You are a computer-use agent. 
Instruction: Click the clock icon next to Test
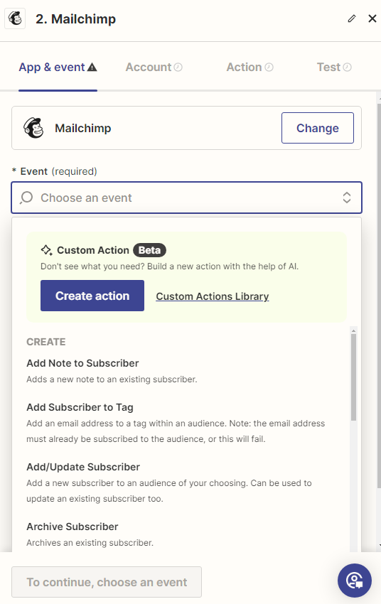pyautogui.click(x=347, y=68)
